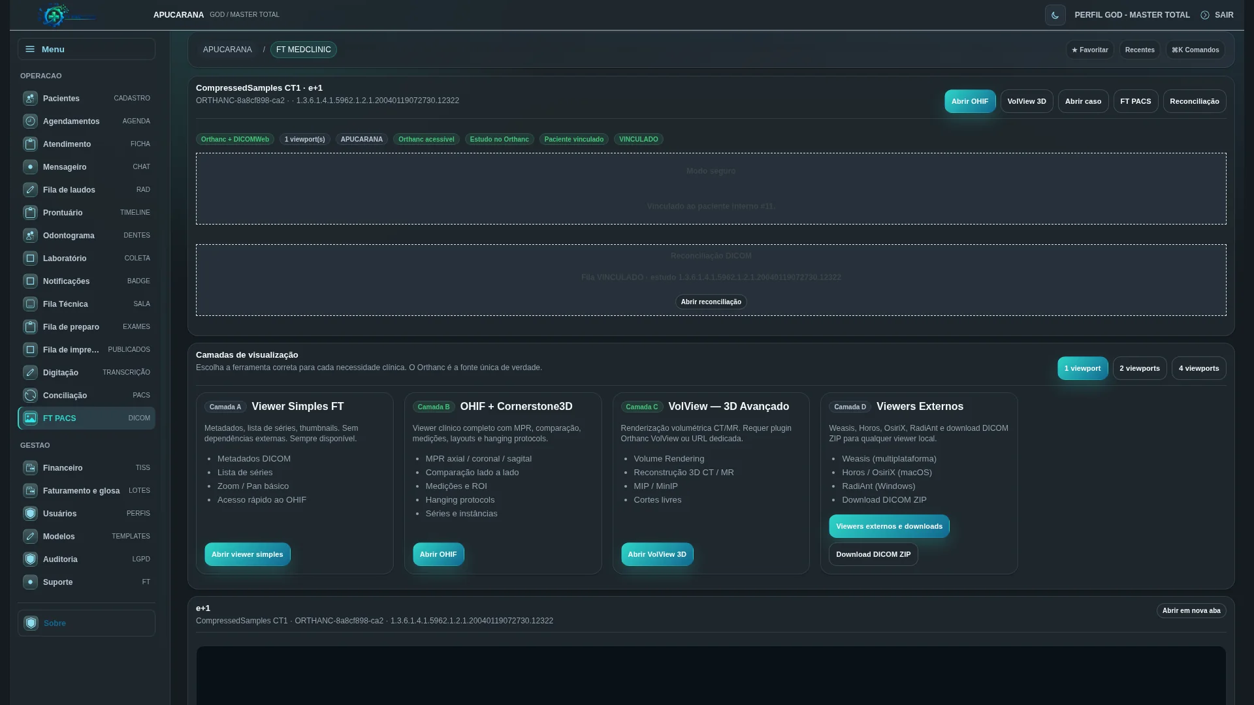
Task: Click the Mensageiro chat icon
Action: coord(30,167)
